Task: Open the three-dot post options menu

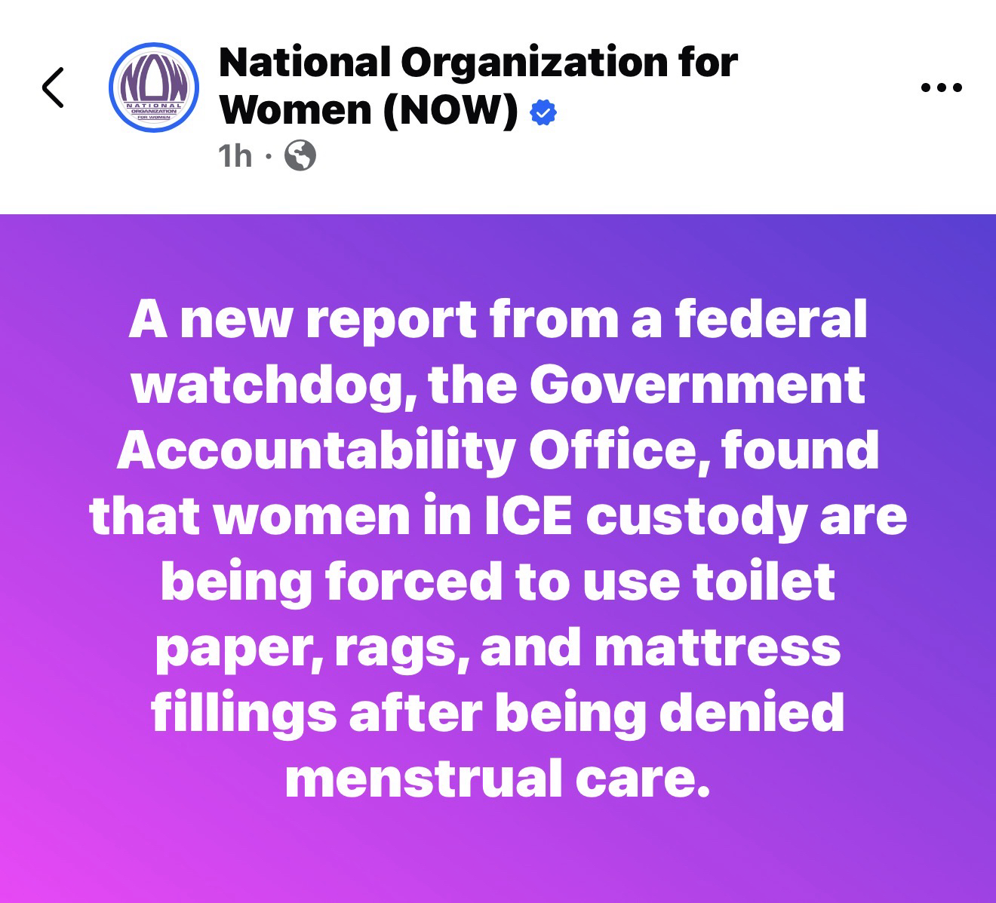Action: (x=942, y=88)
